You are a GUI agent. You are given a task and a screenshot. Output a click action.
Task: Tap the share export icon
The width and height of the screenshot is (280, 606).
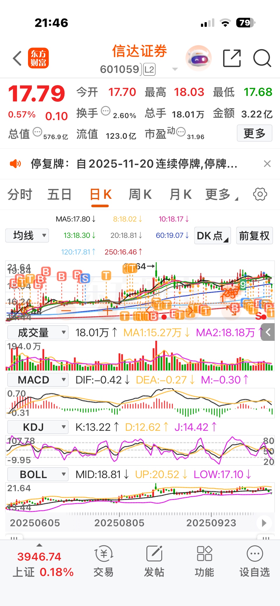(232, 58)
